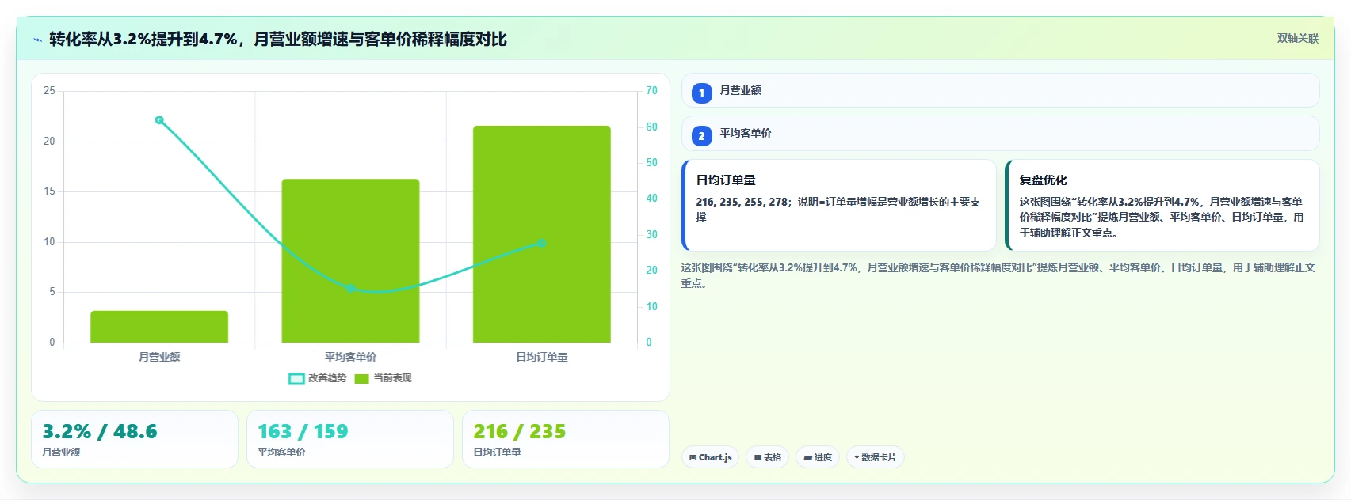
Task: Click the chart title 转化率从3.2%提升到4.7%
Action: pos(278,39)
